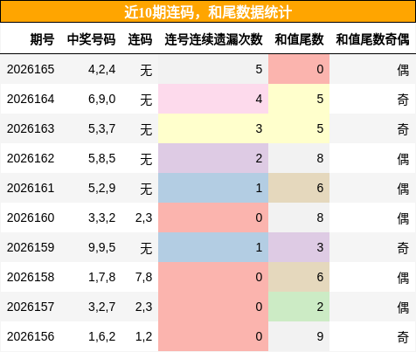
Task: Select issue number 2026159
Action: tap(31, 247)
